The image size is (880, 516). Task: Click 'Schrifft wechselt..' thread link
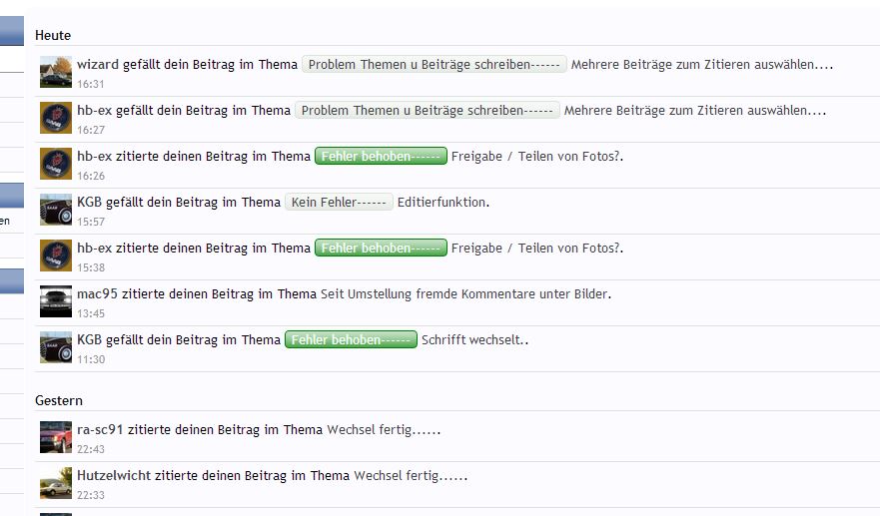pyautogui.click(x=474, y=340)
